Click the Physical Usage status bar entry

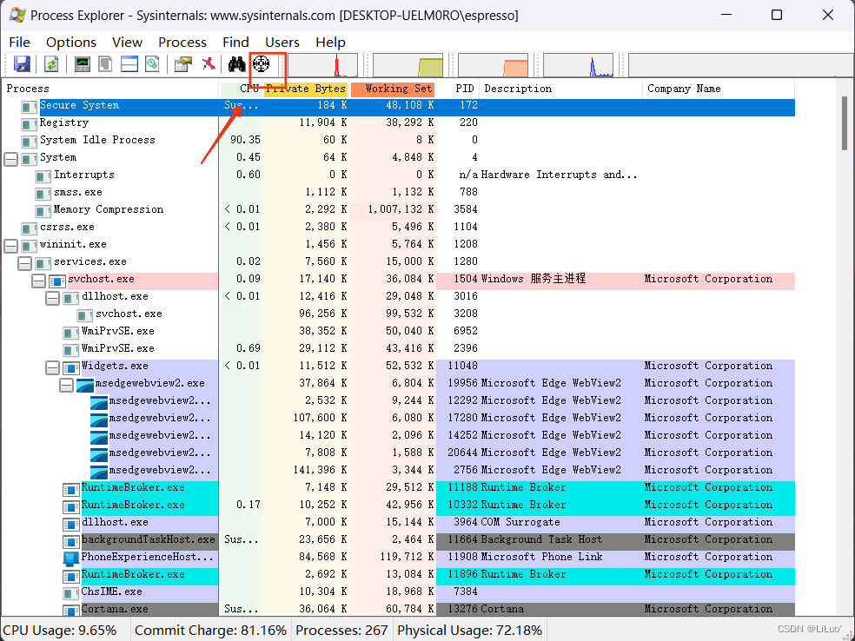click(469, 631)
